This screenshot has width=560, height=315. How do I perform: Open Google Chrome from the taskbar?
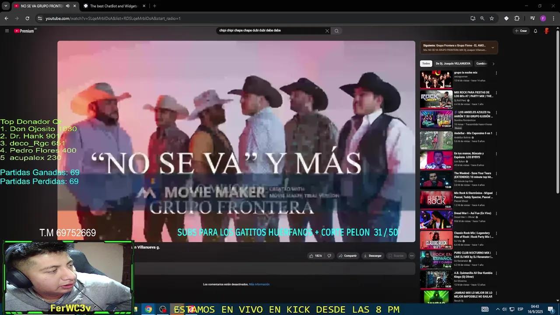149,309
